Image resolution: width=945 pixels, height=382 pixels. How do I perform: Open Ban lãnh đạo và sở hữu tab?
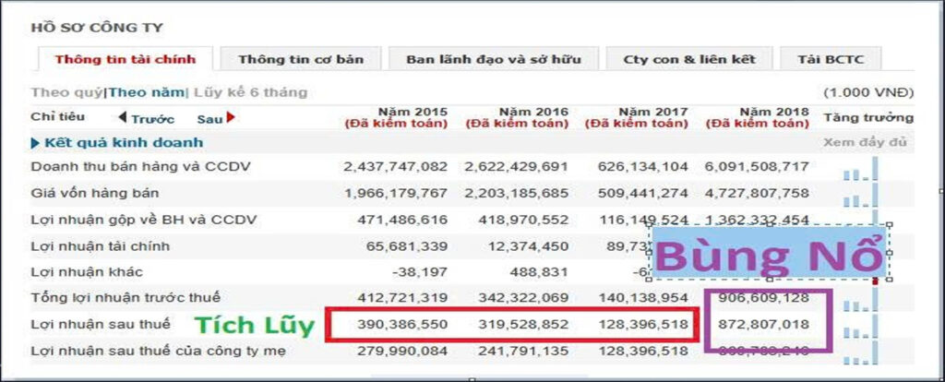[494, 60]
